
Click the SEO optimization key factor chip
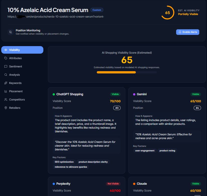(x=64, y=162)
